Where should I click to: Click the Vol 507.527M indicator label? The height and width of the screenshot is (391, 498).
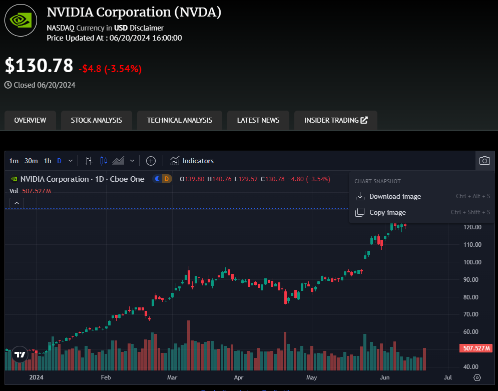[x=30, y=191]
